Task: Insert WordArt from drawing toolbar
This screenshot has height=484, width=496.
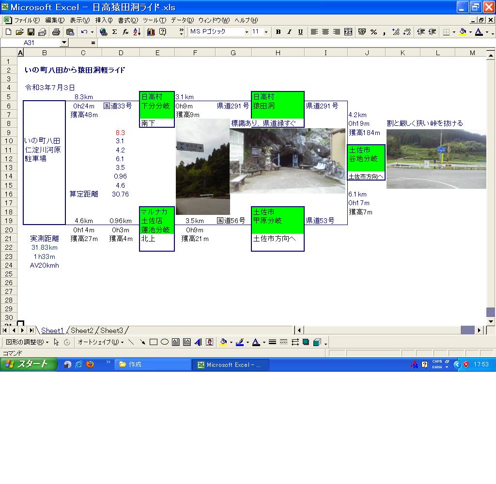Action: [198, 342]
